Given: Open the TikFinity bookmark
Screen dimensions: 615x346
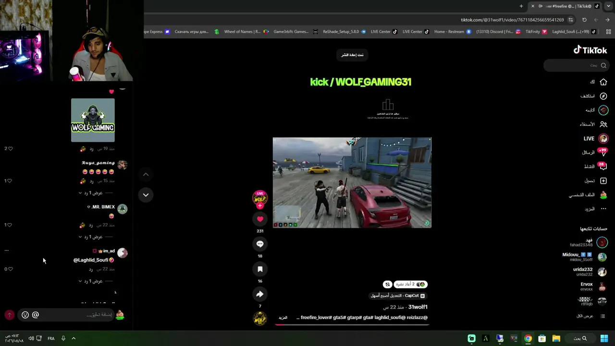Looking at the screenshot, I should (x=536, y=32).
